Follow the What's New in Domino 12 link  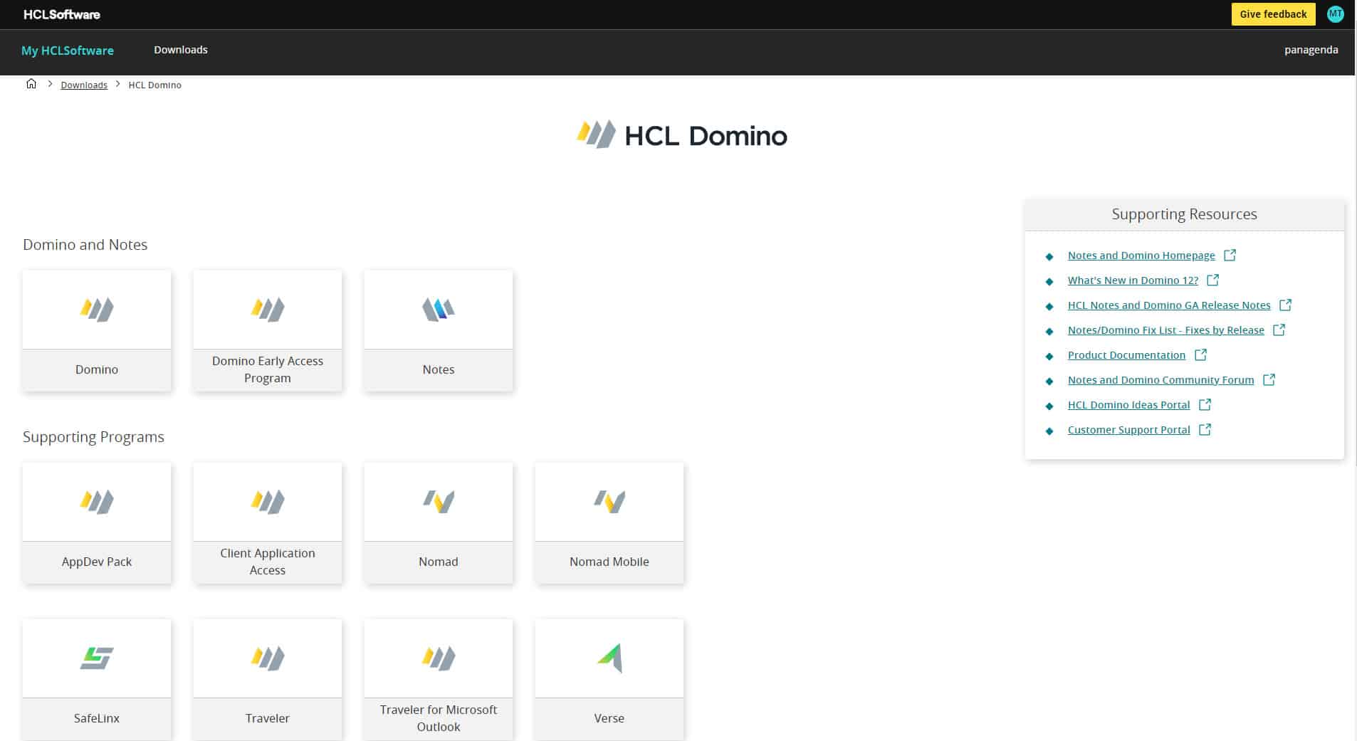(1132, 280)
